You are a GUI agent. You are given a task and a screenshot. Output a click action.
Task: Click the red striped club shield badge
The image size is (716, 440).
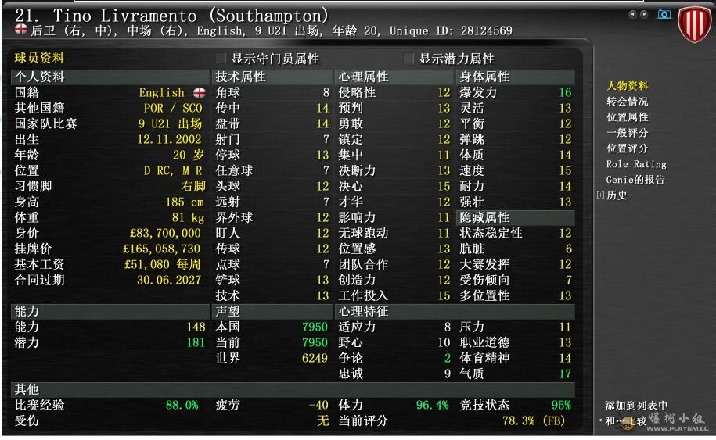695,23
